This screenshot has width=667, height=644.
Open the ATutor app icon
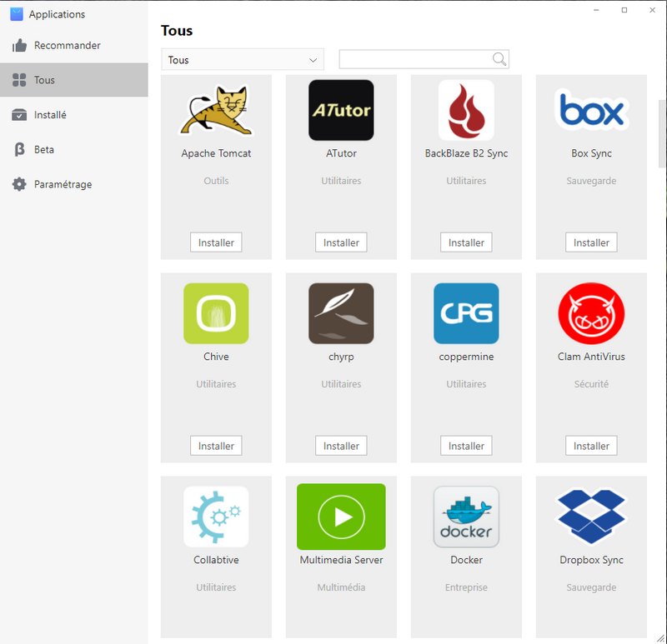click(x=341, y=110)
